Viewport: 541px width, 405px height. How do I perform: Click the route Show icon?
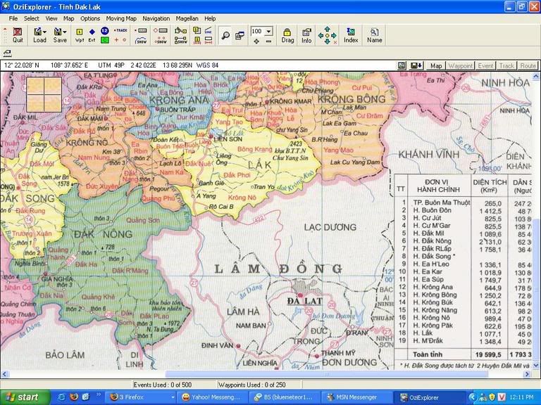coord(180,40)
